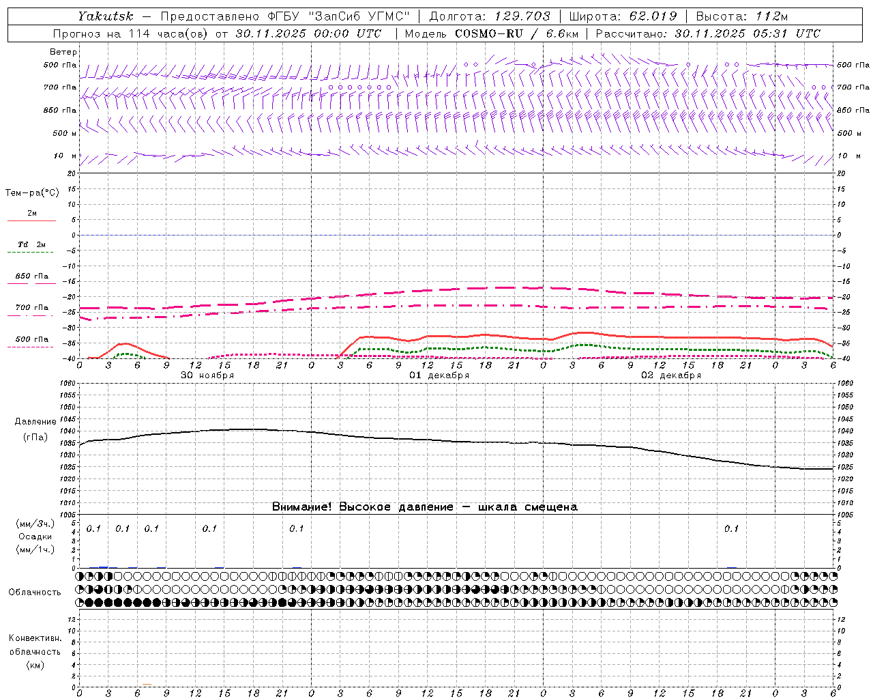Click the orange convective cloud marker
The height and width of the screenshot is (699, 873).
click(147, 685)
